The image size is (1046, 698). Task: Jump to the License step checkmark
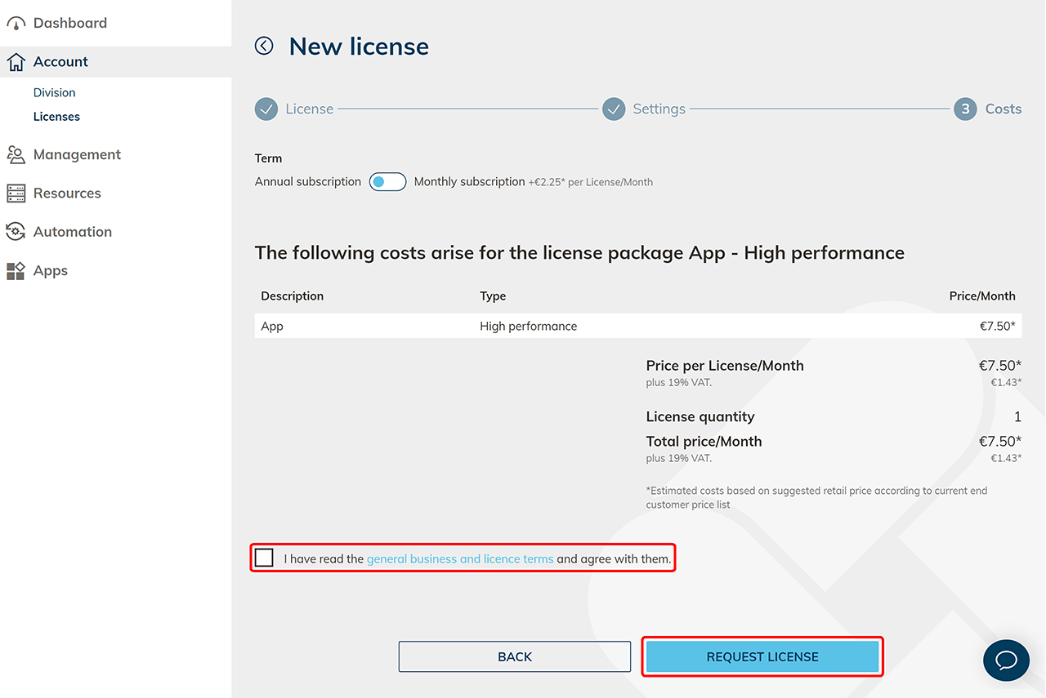[266, 109]
